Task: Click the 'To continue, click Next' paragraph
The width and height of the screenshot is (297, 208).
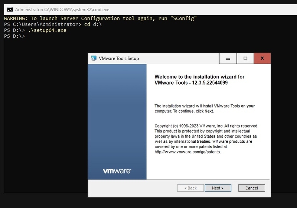Action: (205, 109)
